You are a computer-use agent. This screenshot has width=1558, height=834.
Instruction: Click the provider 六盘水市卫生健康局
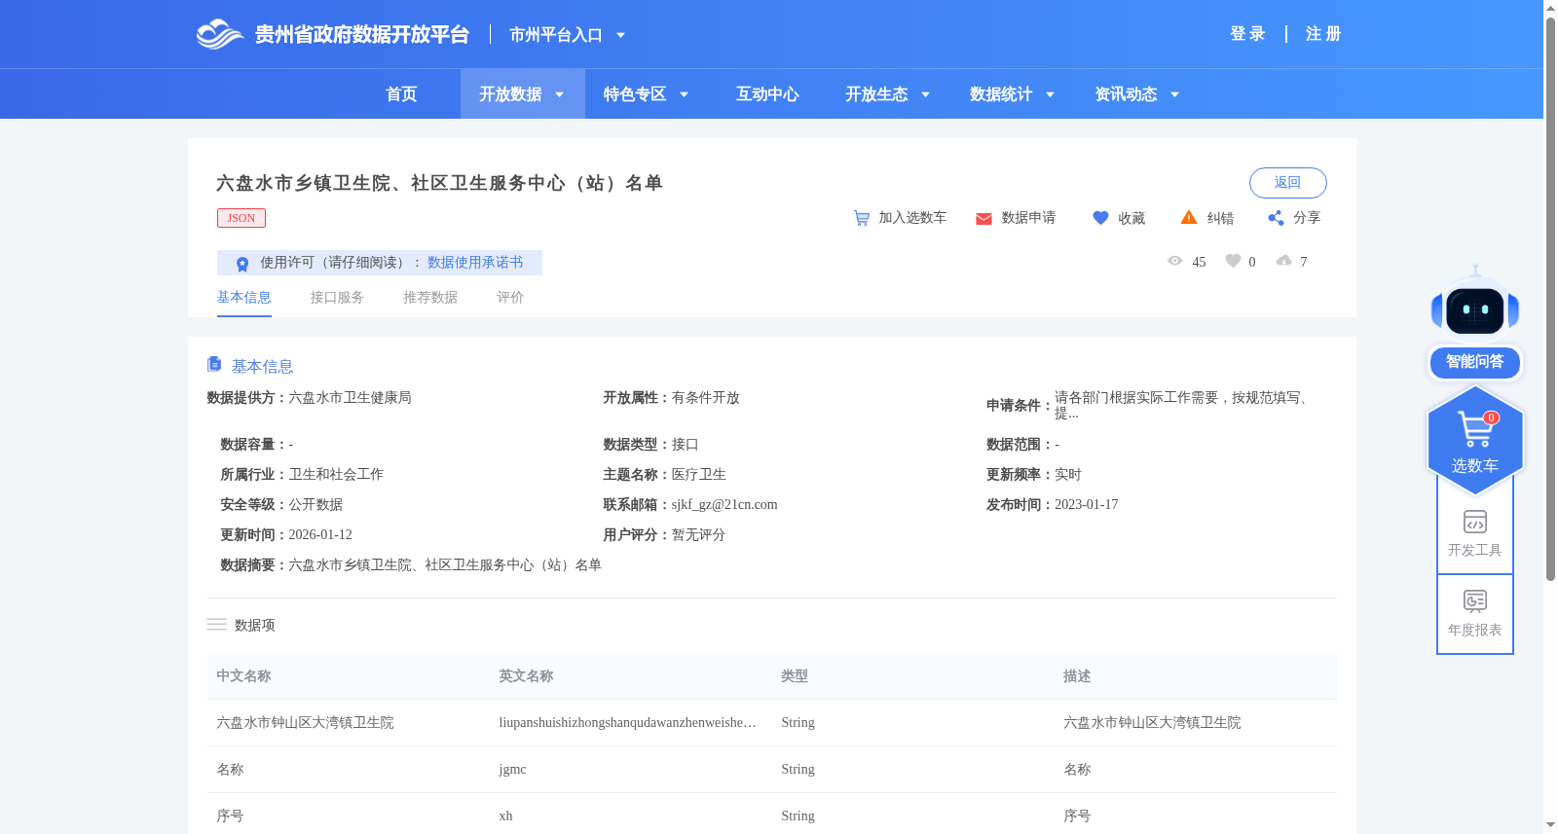(x=350, y=398)
